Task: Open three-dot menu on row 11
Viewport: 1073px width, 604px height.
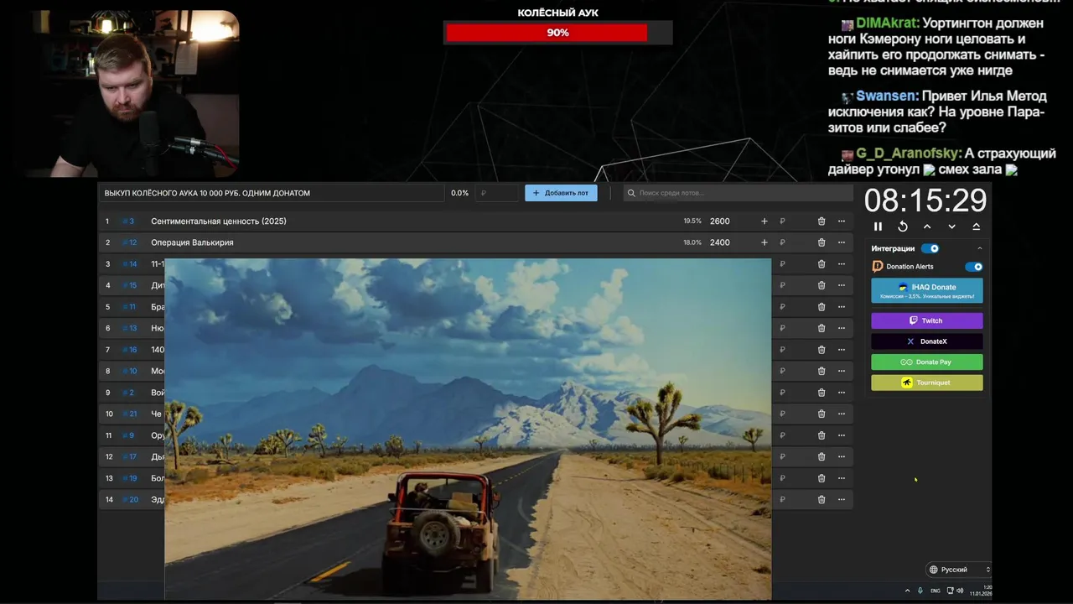Action: pos(842,435)
